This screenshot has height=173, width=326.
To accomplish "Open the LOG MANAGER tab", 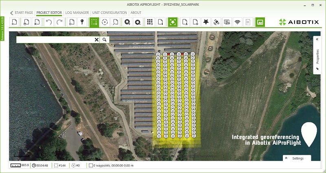I will click(77, 13).
